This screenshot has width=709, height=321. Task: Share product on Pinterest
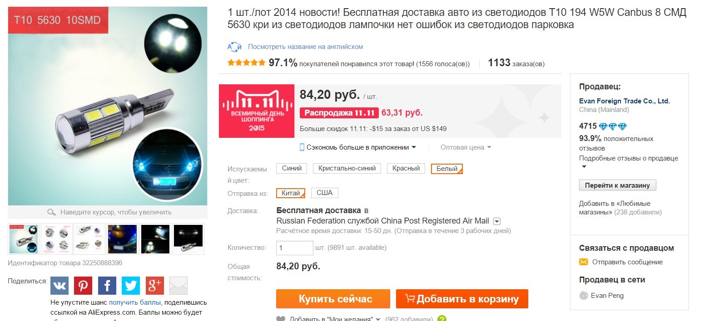(x=83, y=286)
